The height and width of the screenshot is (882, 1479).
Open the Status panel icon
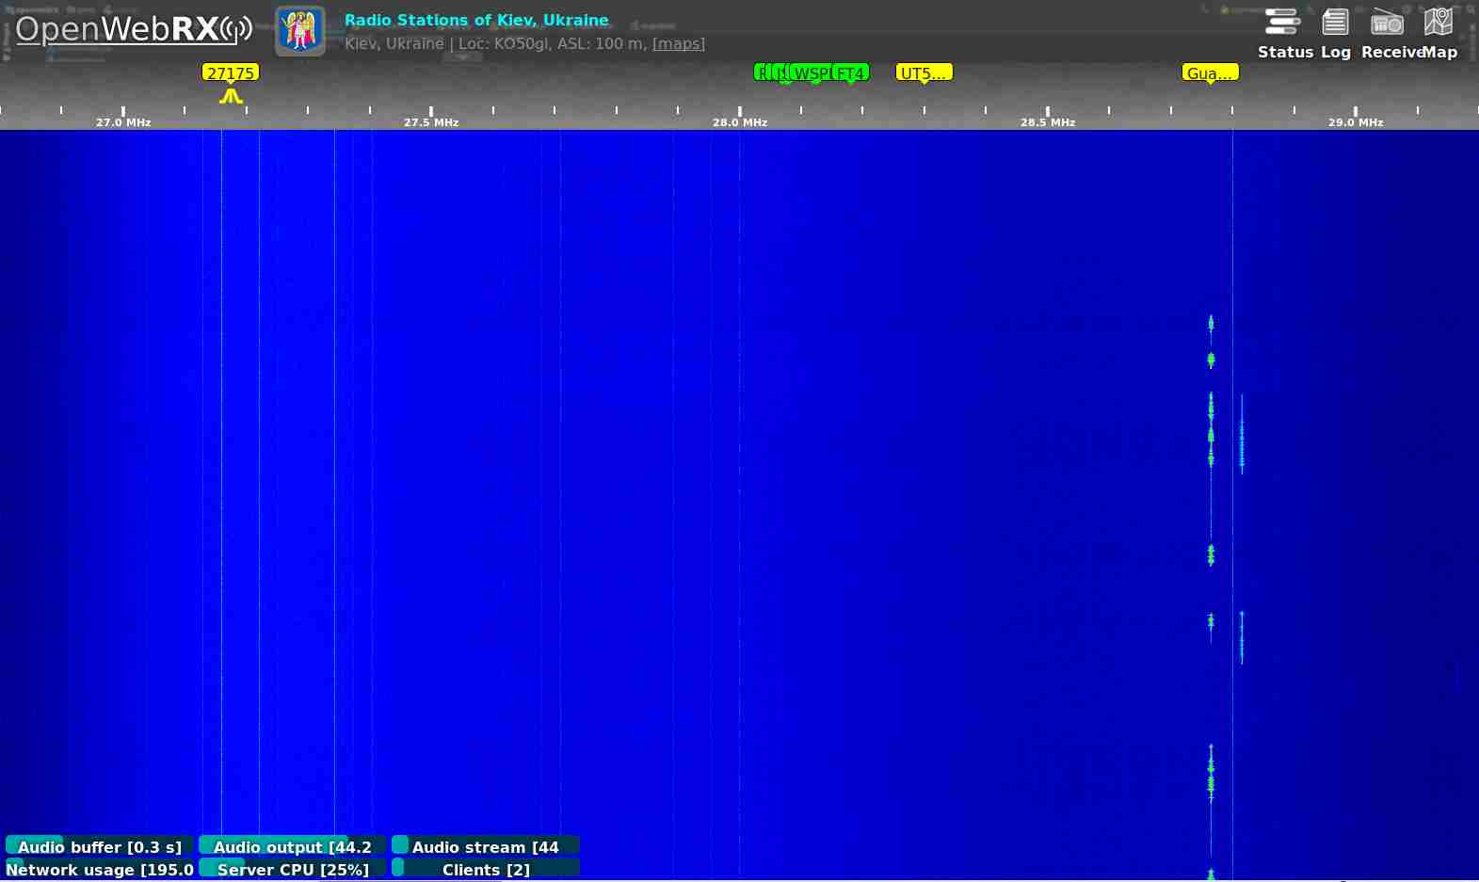[1284, 33]
